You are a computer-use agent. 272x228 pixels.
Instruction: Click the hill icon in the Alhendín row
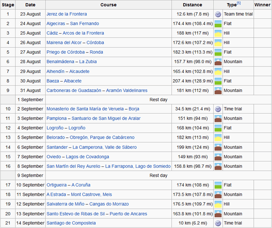click(218, 72)
